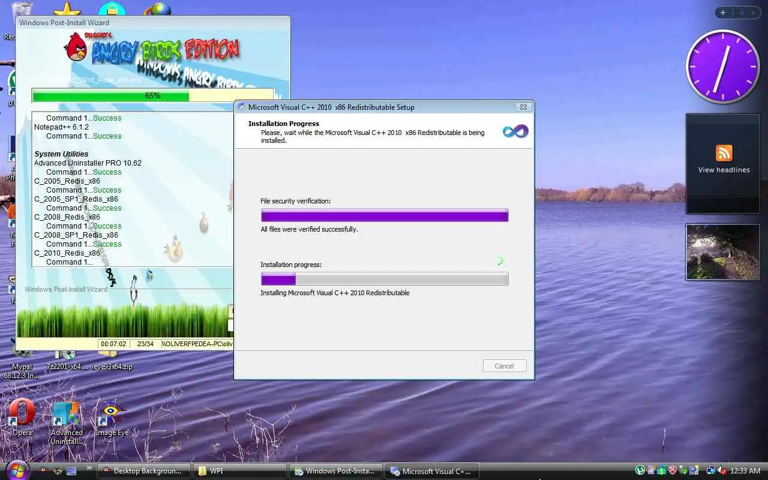
Task: Select 'Advanced Uninstaller PRO 10.62' log entry
Action: [88, 163]
